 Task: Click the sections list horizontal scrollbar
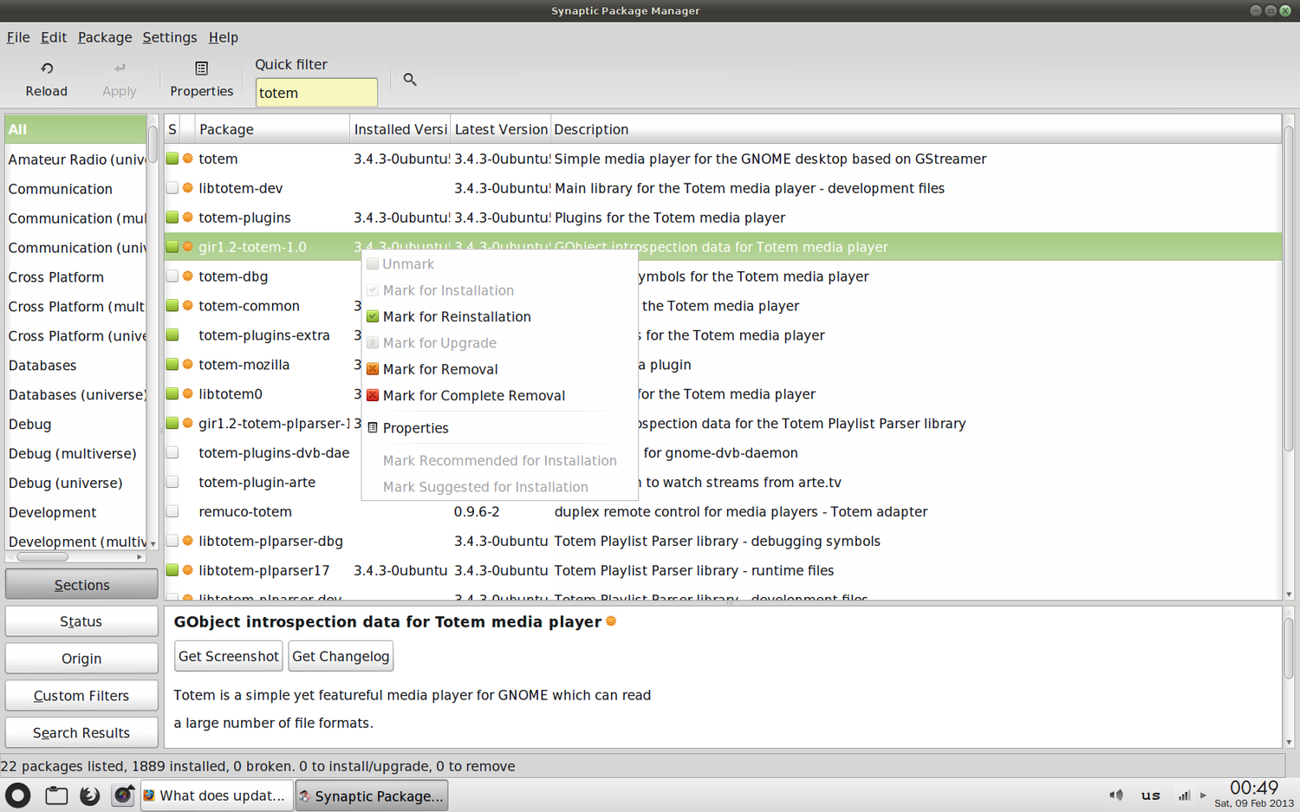click(x=42, y=557)
